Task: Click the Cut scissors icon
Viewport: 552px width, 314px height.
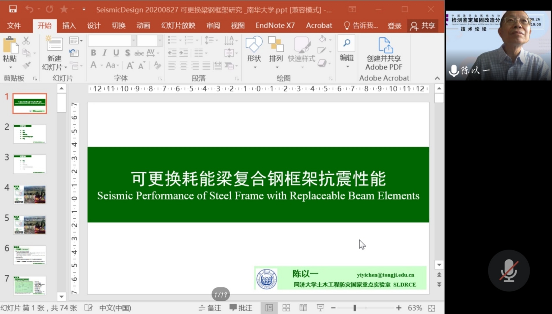Action: click(x=26, y=40)
